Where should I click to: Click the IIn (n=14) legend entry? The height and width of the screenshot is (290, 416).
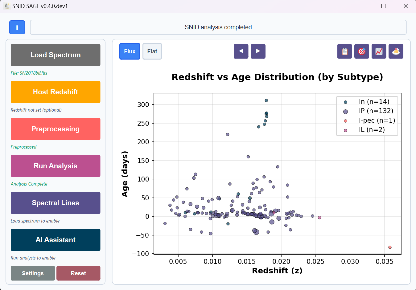point(367,102)
